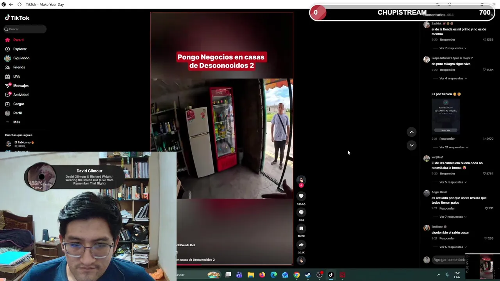Reply to the 'Es por tu bien' comment
This screenshot has height=281, width=500.
point(447,139)
